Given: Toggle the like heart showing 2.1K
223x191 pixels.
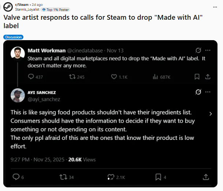Looking at the screenshot, I should coord(111,177).
